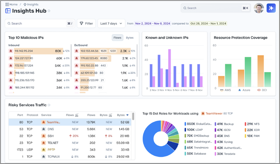
Task: Click the Filter button
Action: [x=86, y=24]
